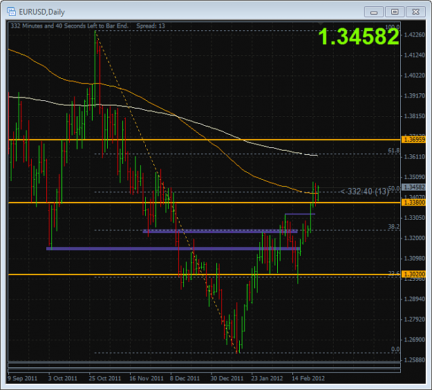Click the orange 1.33800 price level tag
This screenshot has height=390, width=432.
click(414, 203)
